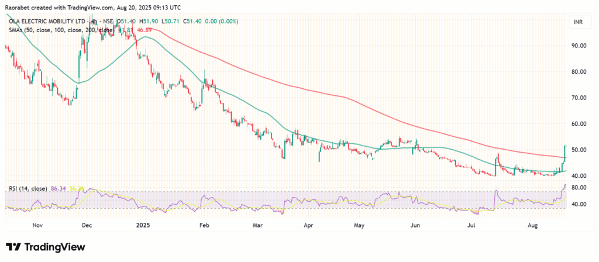The width and height of the screenshot is (599, 262).
Task: Click the 90.00 price axis label
Action: pos(579,46)
